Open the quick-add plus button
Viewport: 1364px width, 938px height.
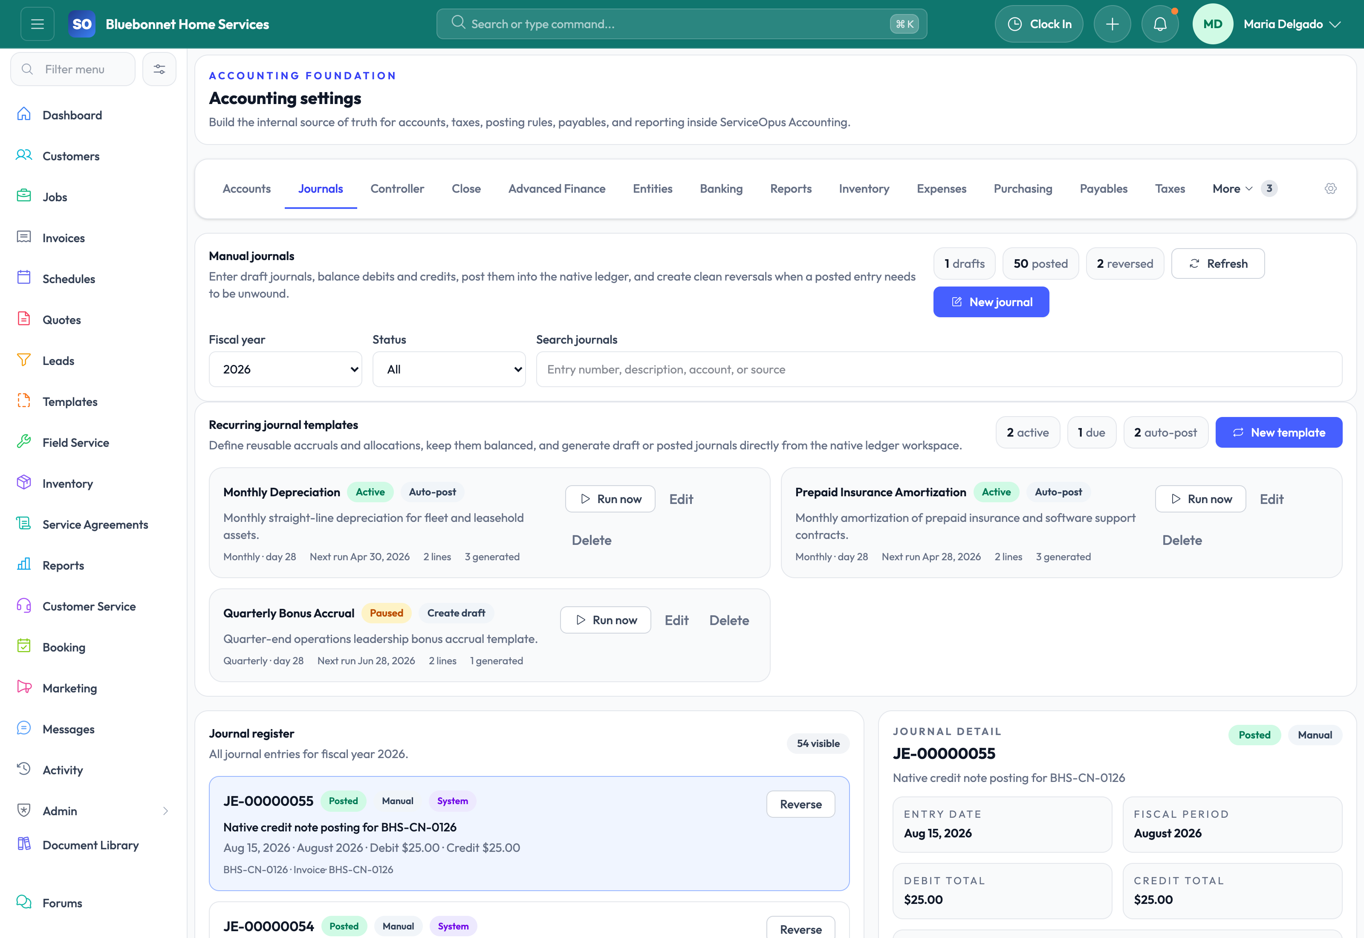tap(1112, 24)
